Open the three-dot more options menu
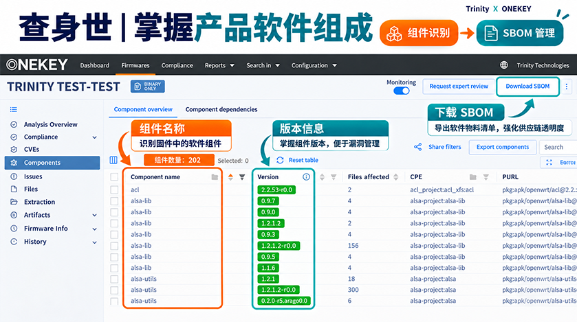This screenshot has height=322, width=577. [x=566, y=87]
